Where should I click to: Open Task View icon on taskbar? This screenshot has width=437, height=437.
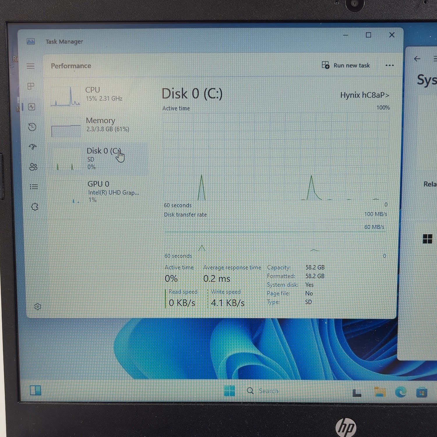[x=357, y=393]
